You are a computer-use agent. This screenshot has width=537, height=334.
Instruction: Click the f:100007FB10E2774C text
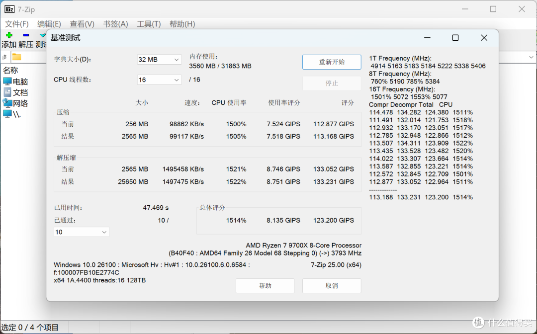tap(87, 273)
